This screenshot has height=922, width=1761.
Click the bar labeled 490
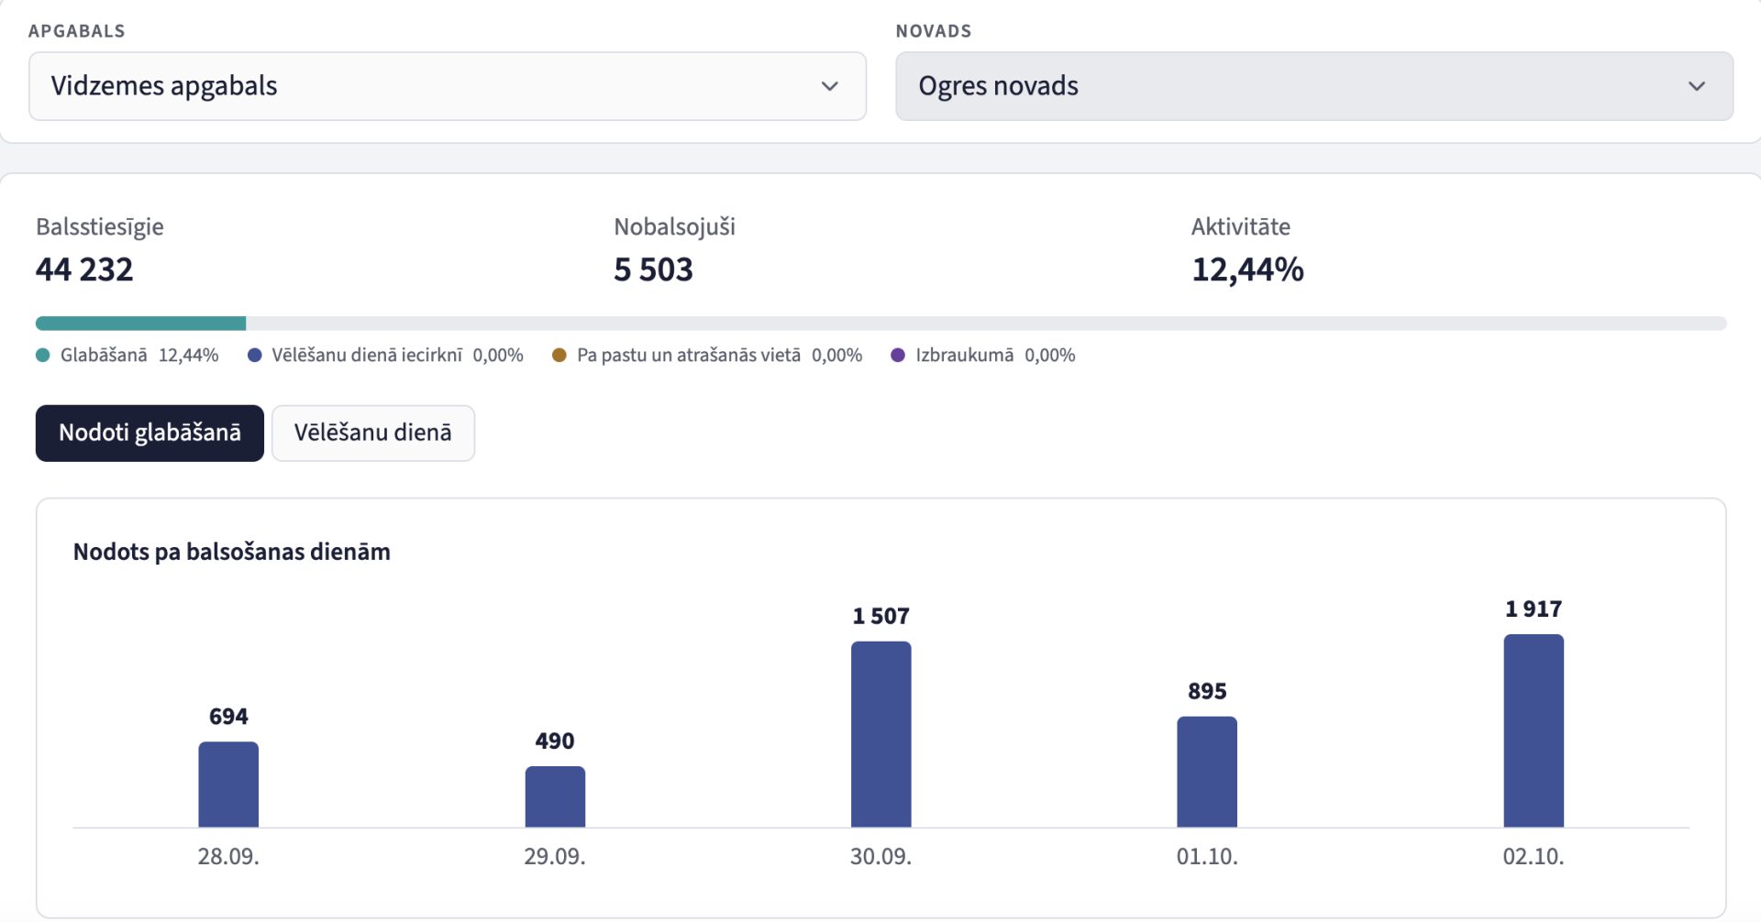click(555, 796)
